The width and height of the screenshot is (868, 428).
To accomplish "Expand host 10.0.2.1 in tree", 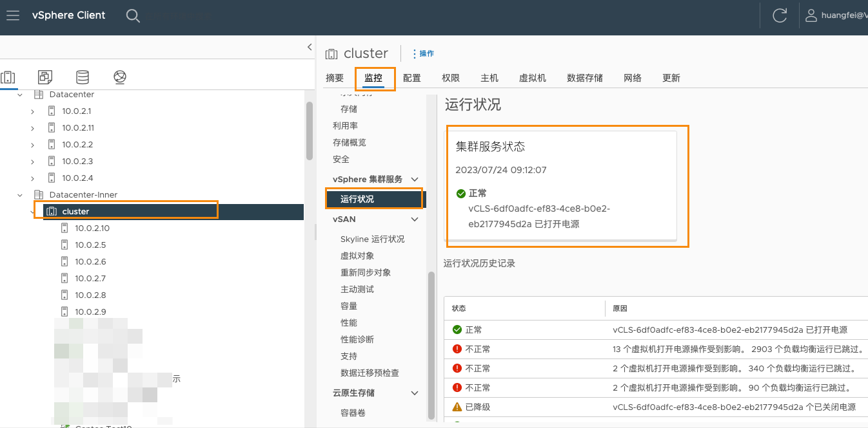I will pyautogui.click(x=33, y=111).
